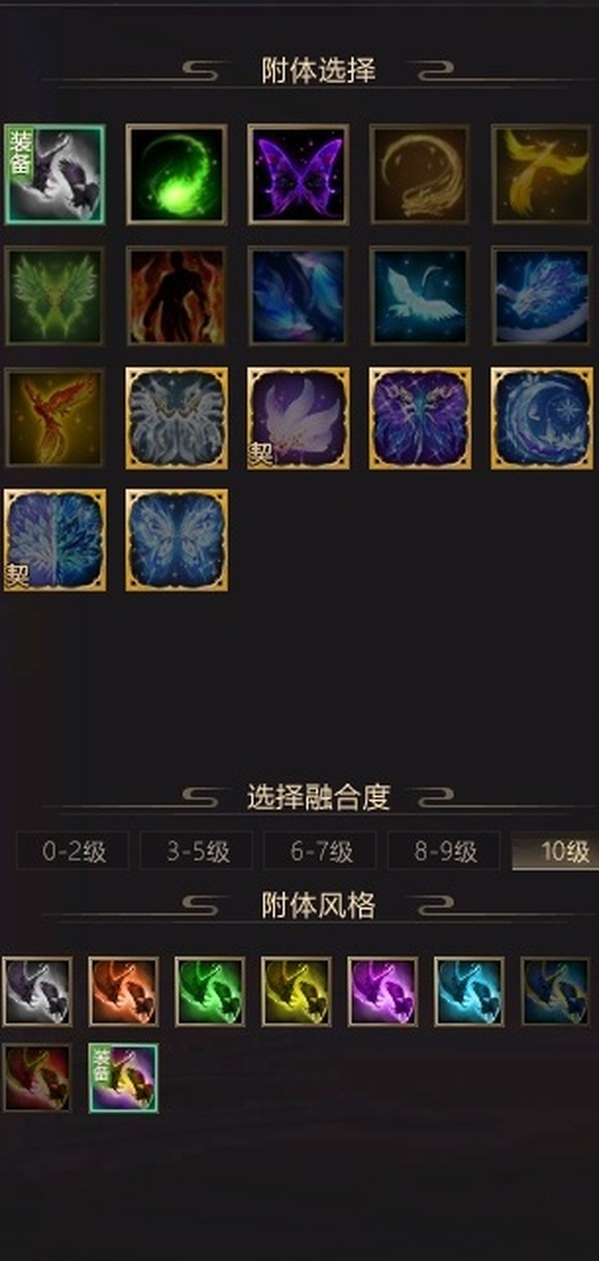Viewport: 599px width, 1261px height.
Task: Select the 8-9级 fusion level tab
Action: click(x=444, y=851)
